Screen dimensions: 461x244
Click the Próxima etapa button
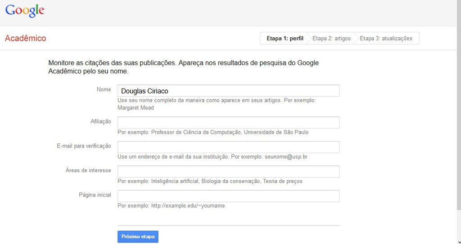pos(138,237)
